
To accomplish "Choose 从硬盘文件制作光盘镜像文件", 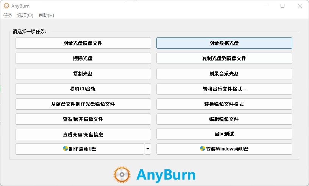I will [x=83, y=104].
